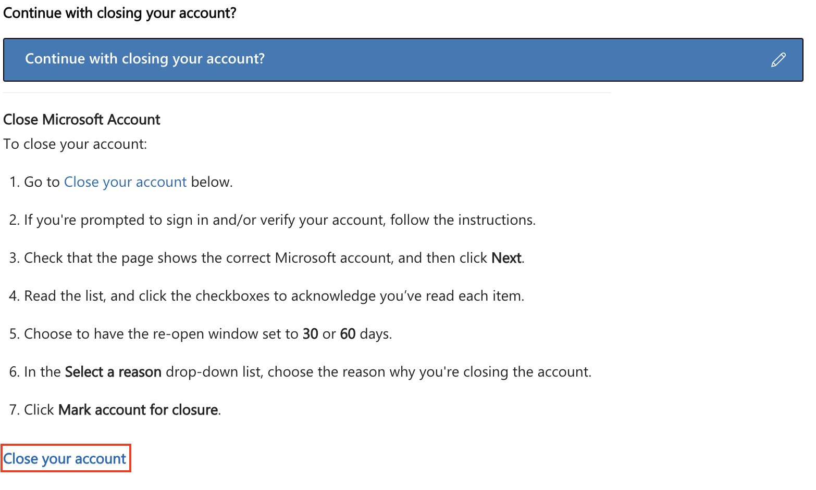
Task: Click the bold '30' in step 5
Action: coord(311,333)
